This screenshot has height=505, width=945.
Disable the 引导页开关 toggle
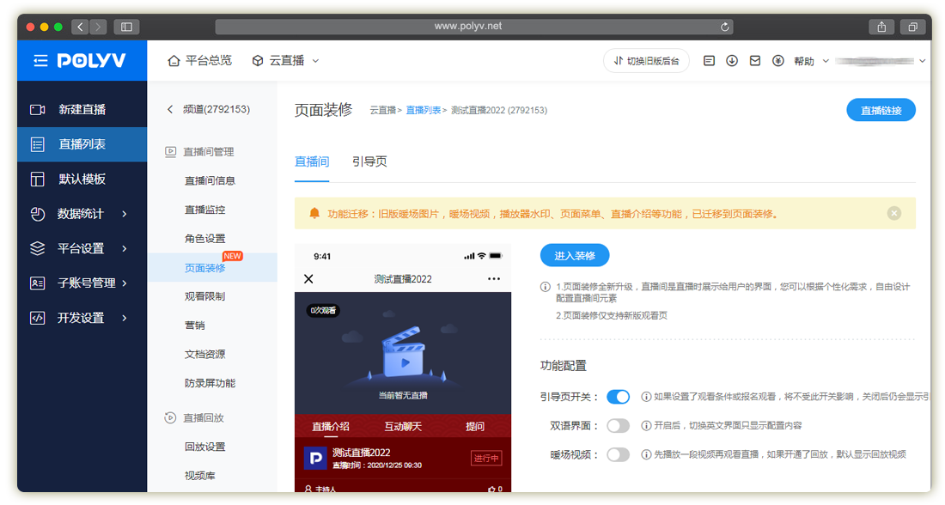pos(618,397)
